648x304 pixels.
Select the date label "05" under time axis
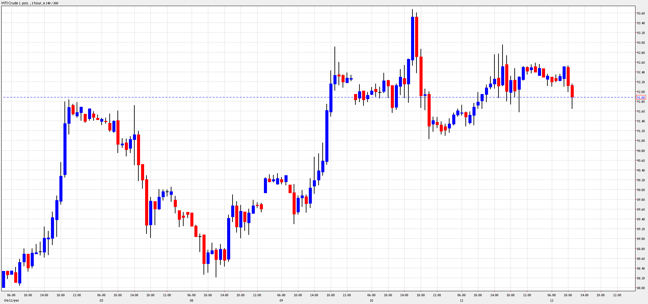tap(101, 301)
